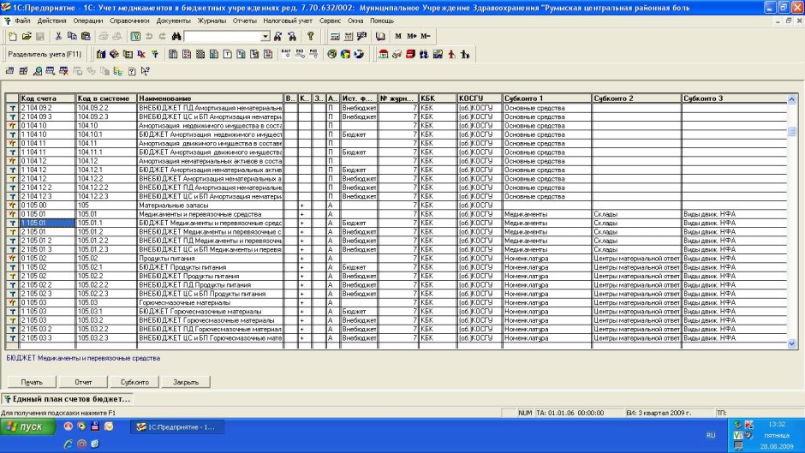Open the Операции menu
Screen dimensions: 805x453
pos(88,21)
